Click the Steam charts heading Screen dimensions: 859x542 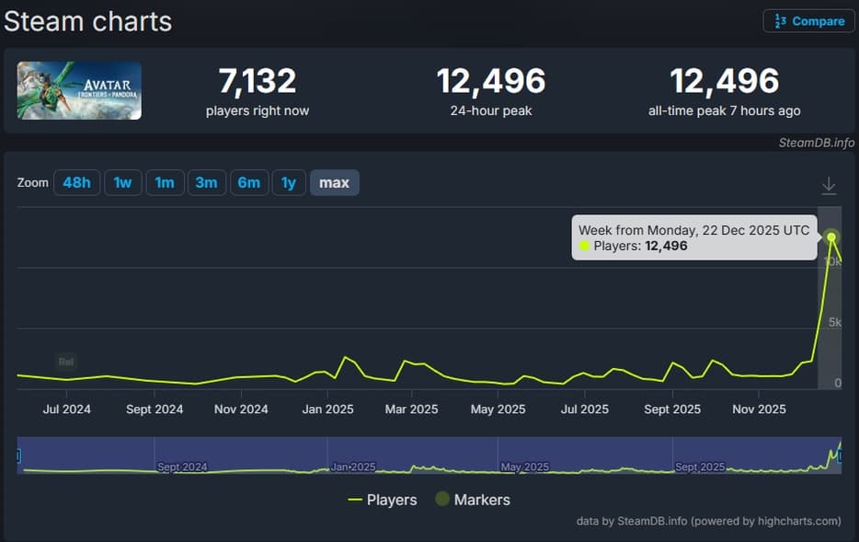(x=87, y=22)
